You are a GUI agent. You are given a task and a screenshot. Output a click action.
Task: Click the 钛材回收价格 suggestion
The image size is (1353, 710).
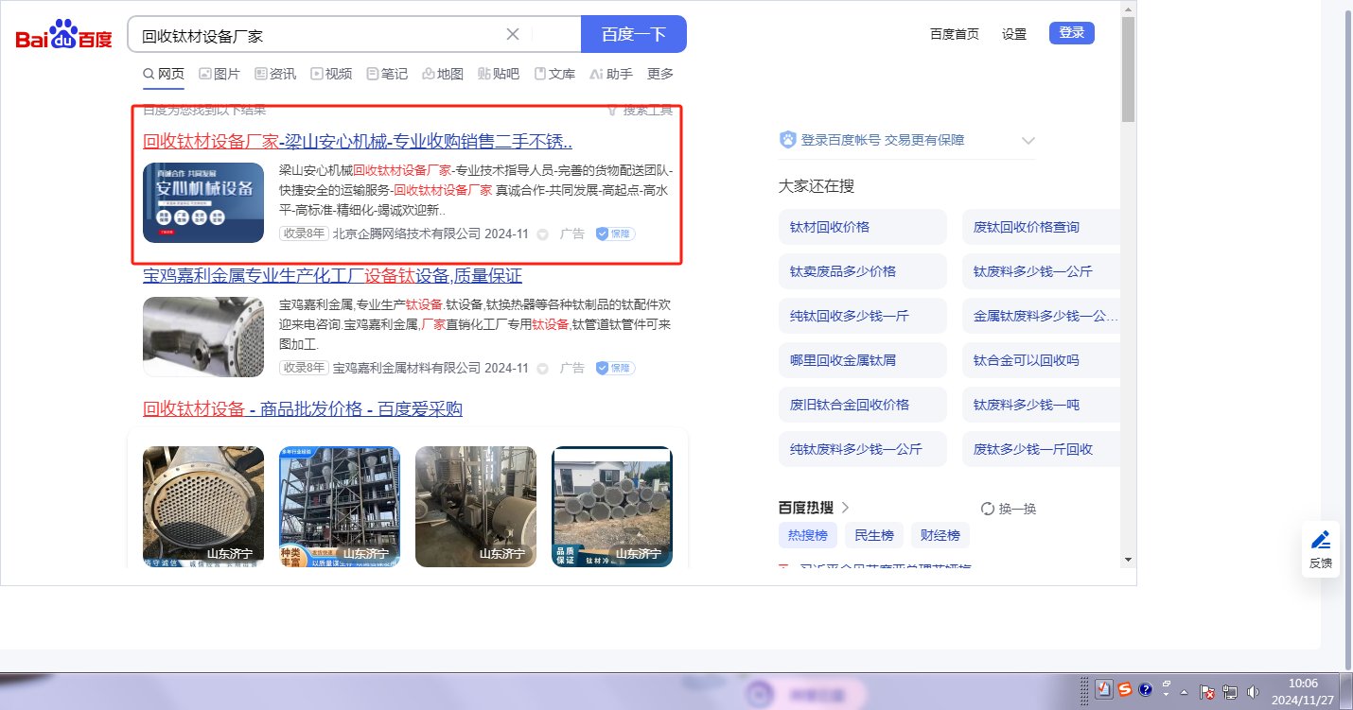tap(863, 227)
